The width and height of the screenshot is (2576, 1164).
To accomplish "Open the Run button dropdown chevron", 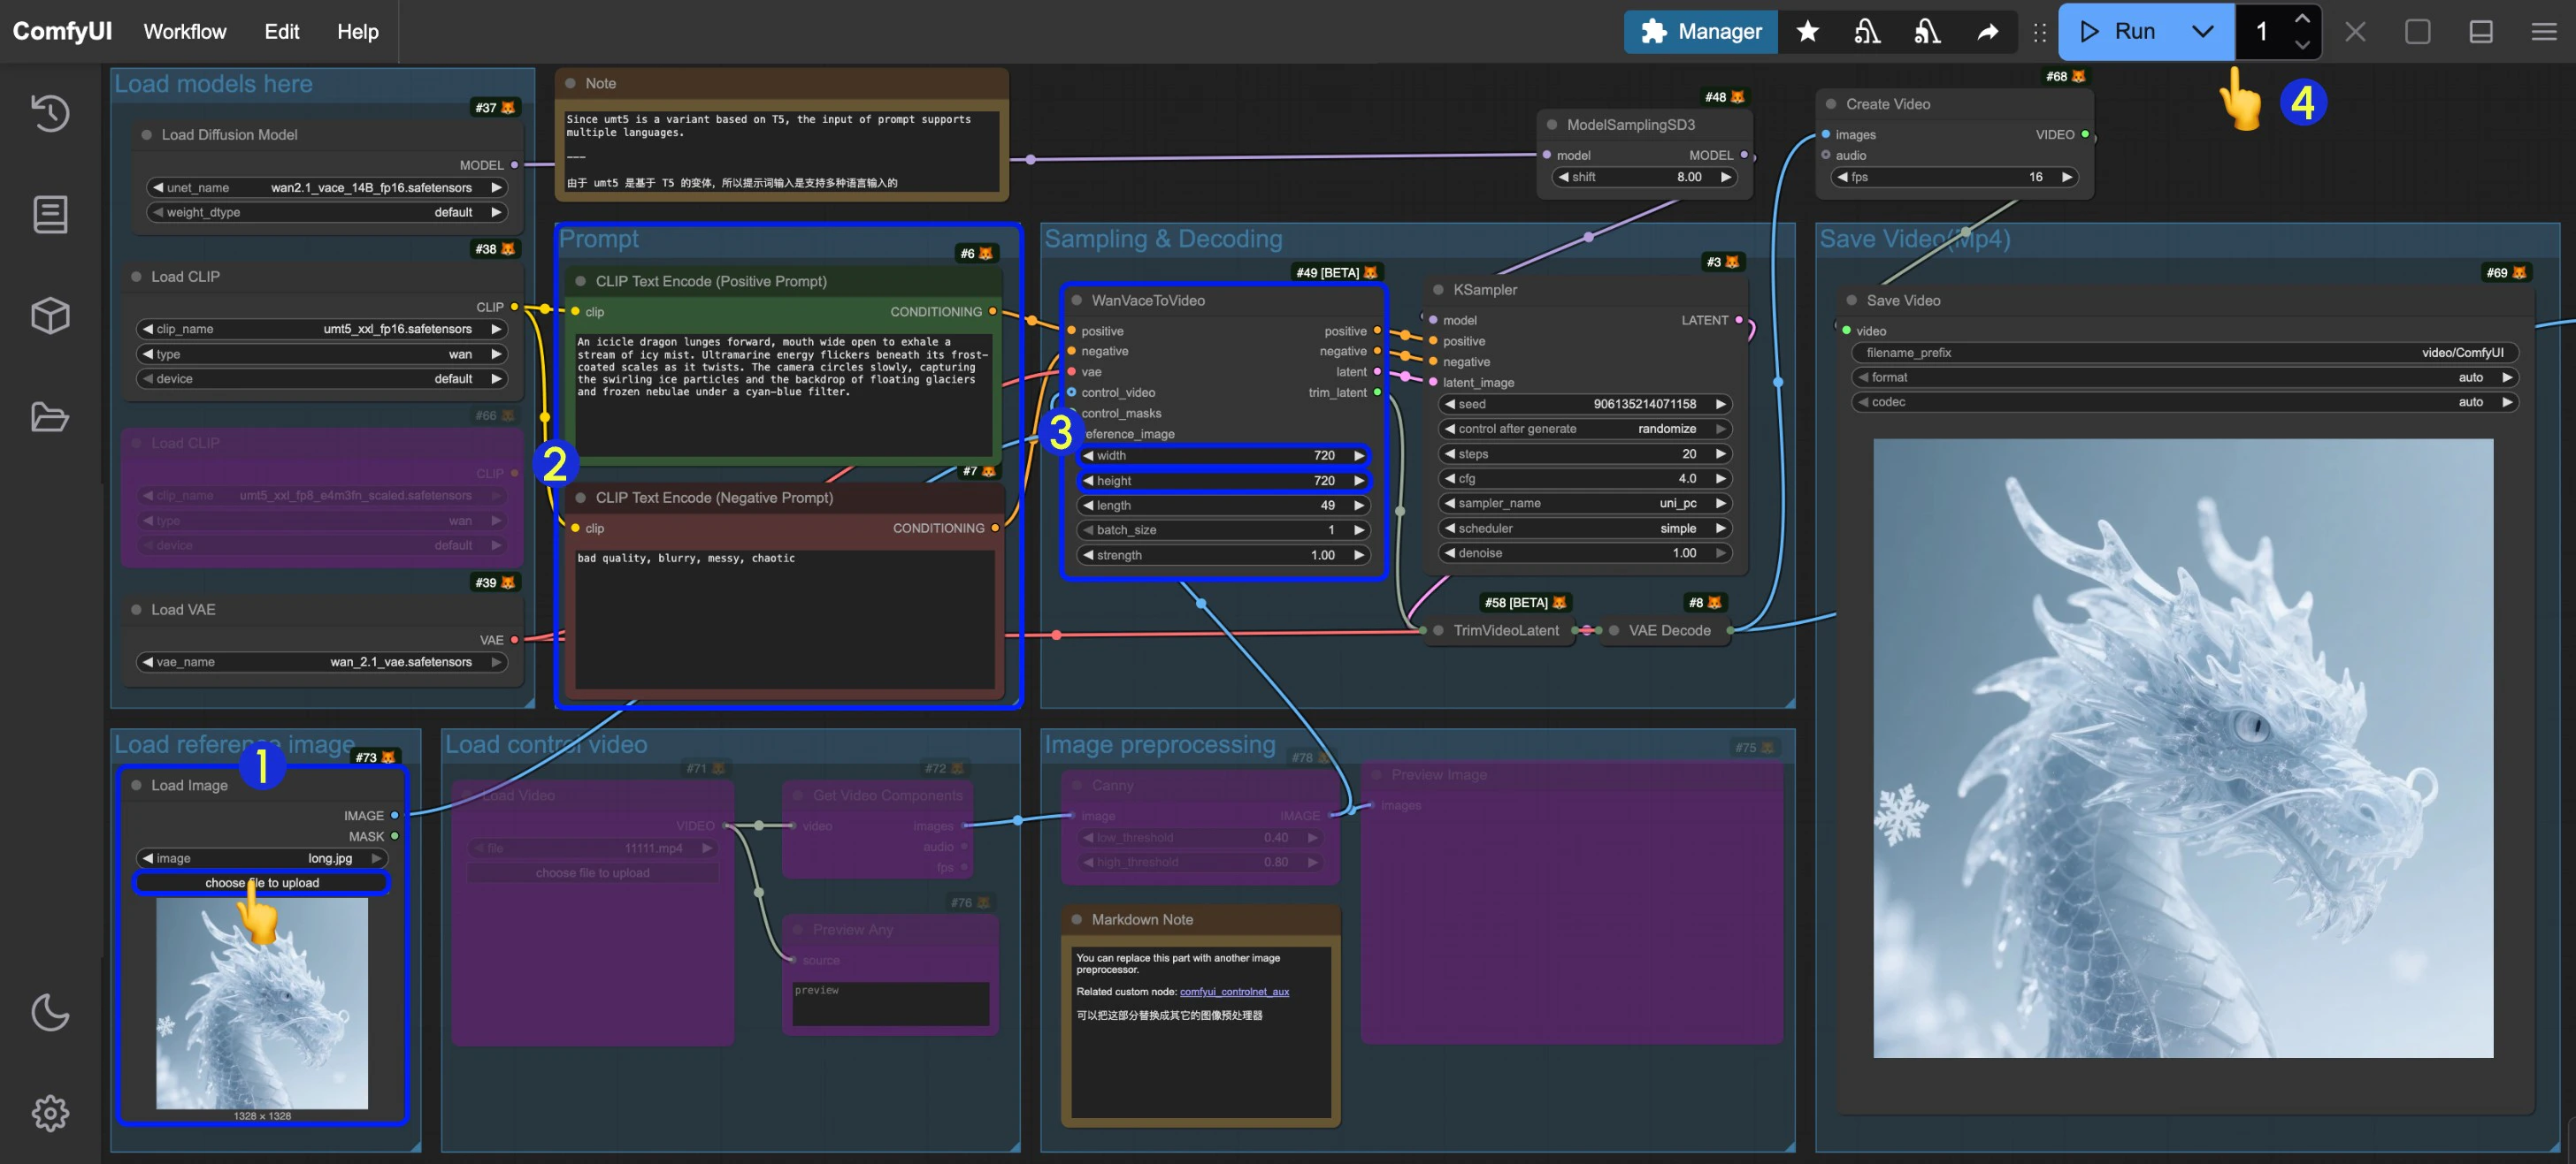I will tap(2202, 31).
